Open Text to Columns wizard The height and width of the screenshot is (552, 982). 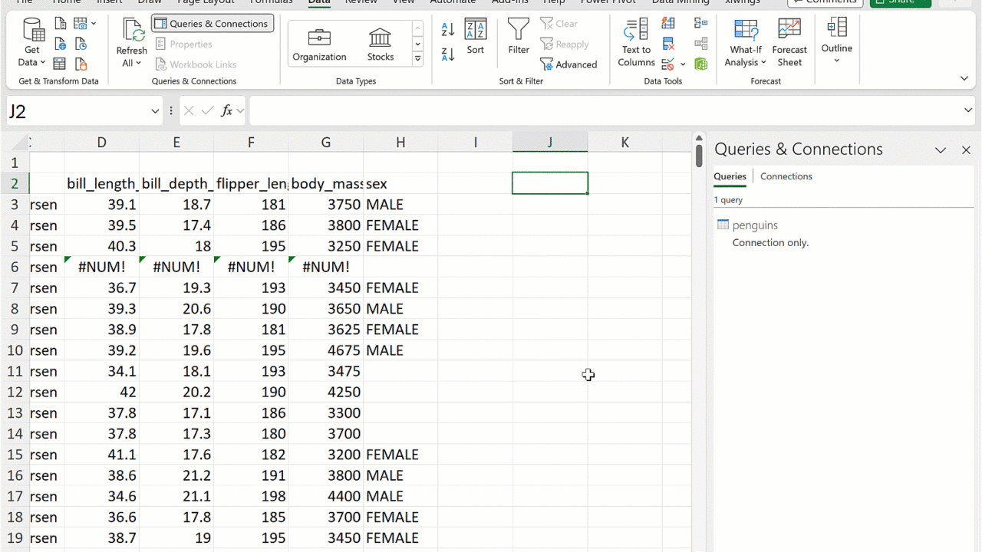point(636,44)
